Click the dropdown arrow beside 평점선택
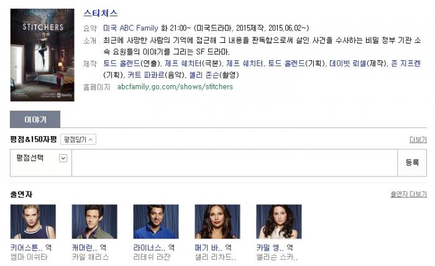The image size is (435, 266). point(63,158)
